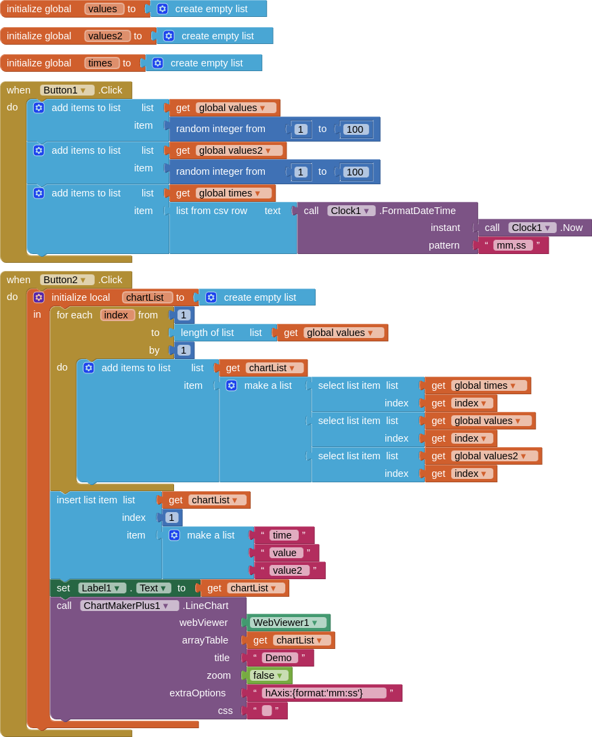Open the Button1 component dropdown

click(x=67, y=90)
